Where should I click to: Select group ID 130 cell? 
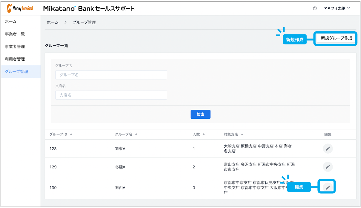(53, 188)
